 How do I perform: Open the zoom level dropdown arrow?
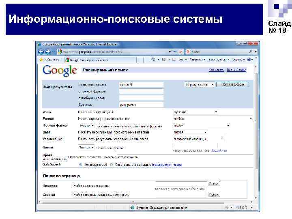[x=251, y=208]
